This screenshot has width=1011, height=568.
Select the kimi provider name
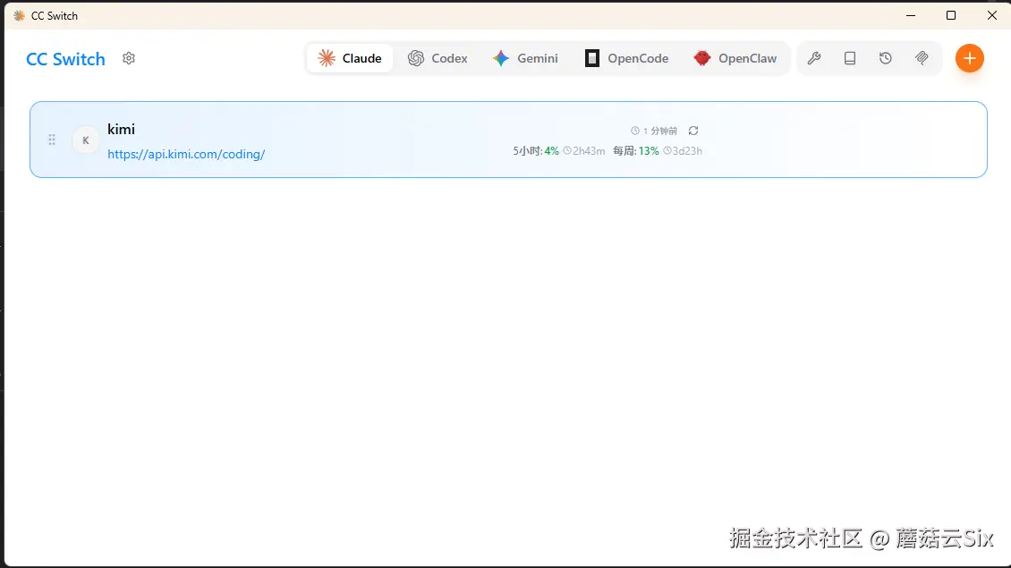tap(121, 129)
